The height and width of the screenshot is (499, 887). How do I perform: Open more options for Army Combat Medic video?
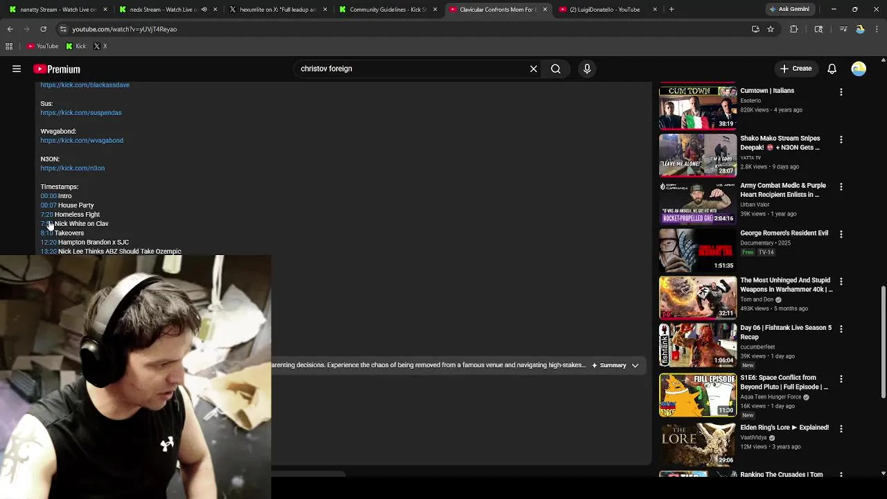coord(841,186)
